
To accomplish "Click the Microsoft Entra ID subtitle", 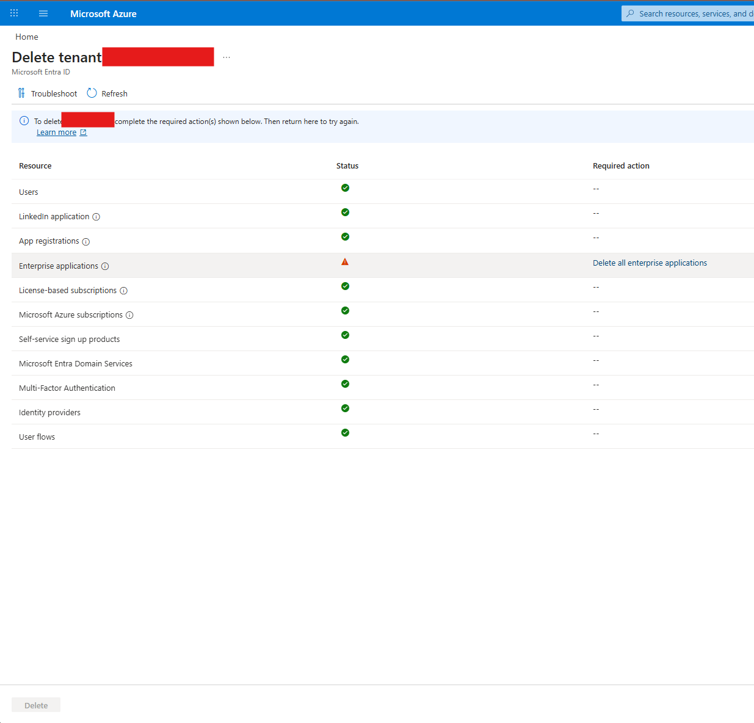I will (41, 72).
